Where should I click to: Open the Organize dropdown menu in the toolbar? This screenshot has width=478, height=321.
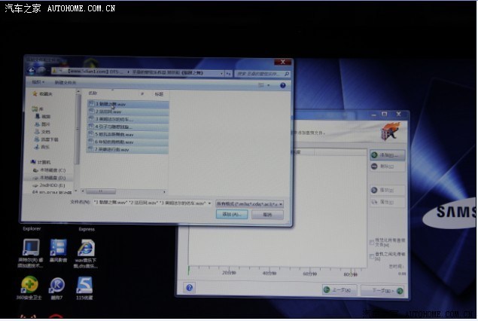[38, 81]
